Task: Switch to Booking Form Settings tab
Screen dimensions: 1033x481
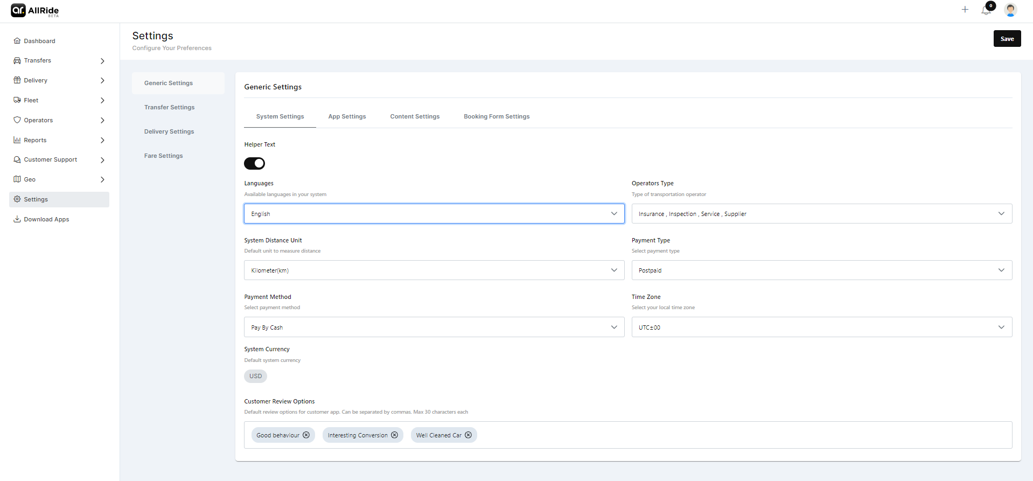Action: coord(497,116)
